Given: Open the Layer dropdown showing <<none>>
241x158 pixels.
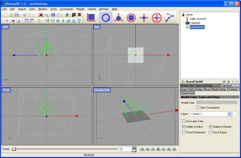Looking at the screenshot, I should [x=210, y=114].
